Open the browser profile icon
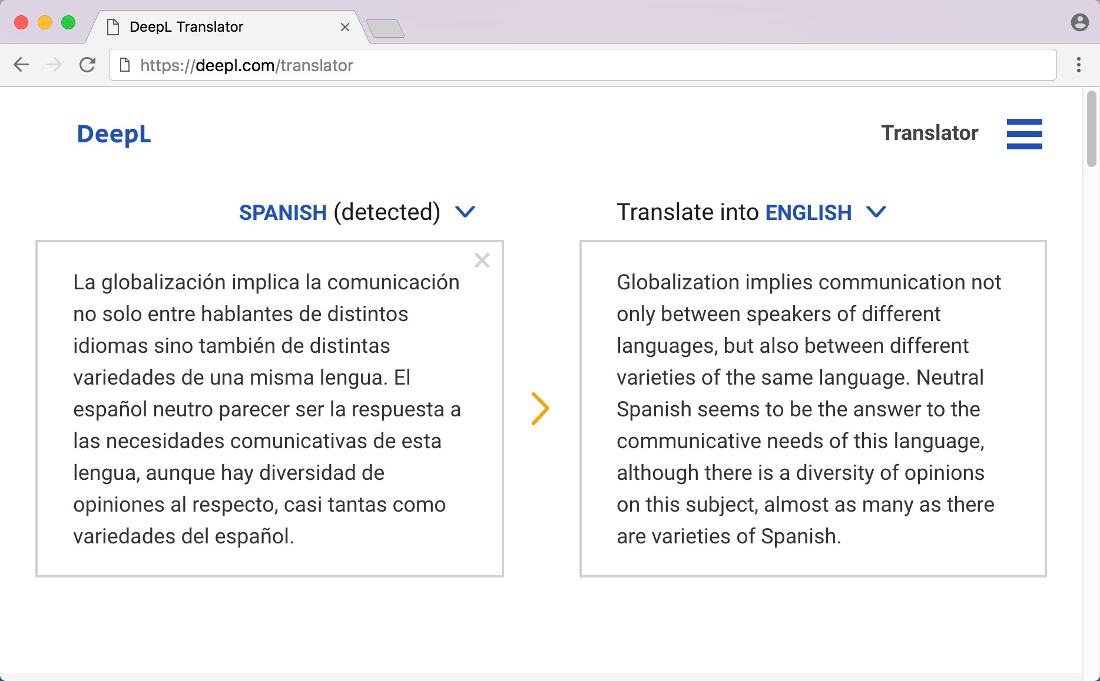Image resolution: width=1100 pixels, height=681 pixels. coord(1080,22)
